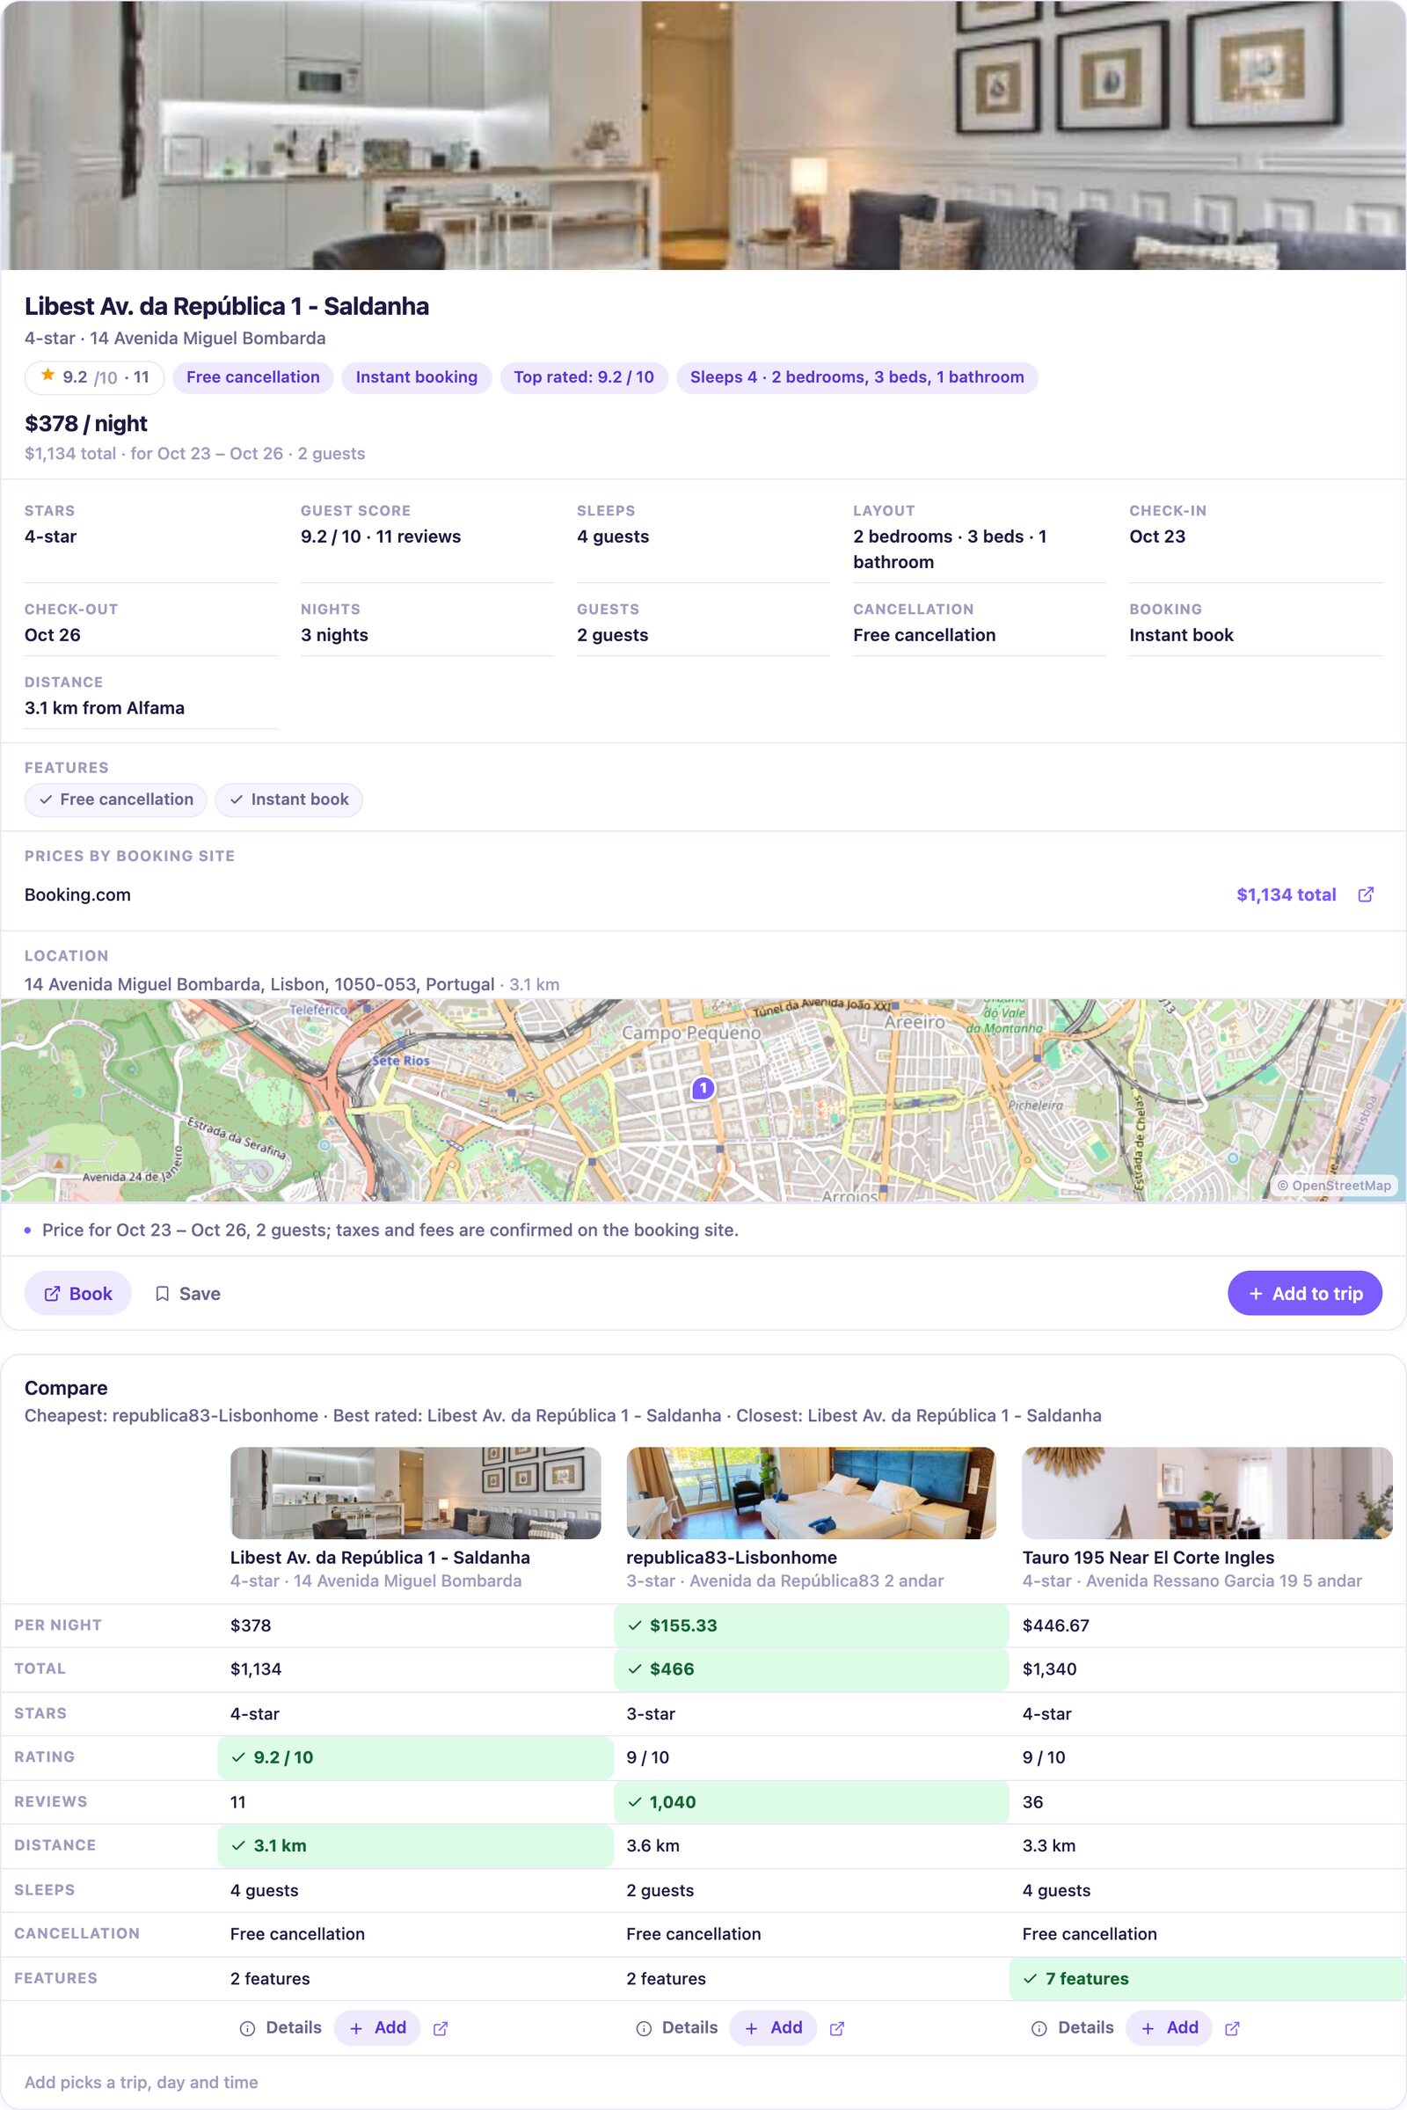Click the $1,134 total price link
1407x2110 pixels.
click(x=1286, y=894)
